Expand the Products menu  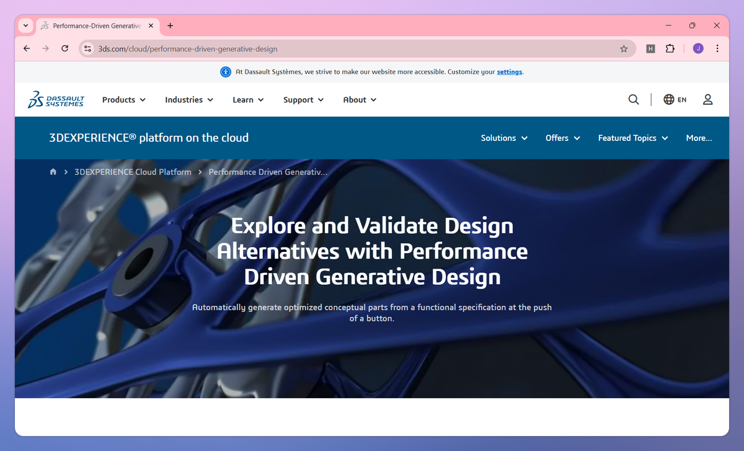tap(124, 99)
